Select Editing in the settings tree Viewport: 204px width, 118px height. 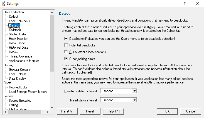[13, 105]
